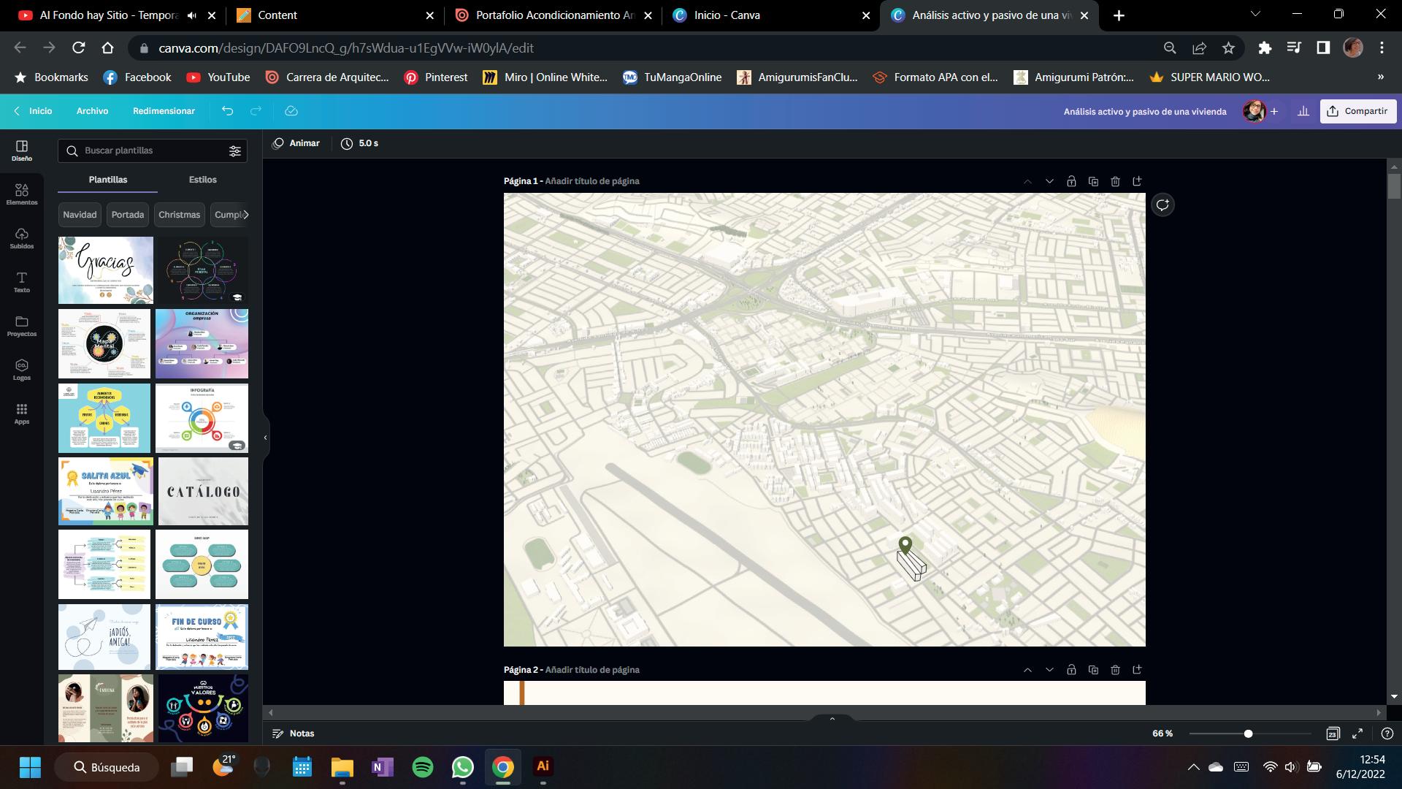The image size is (1402, 789).
Task: Switch to the Estilos tab
Action: (202, 180)
